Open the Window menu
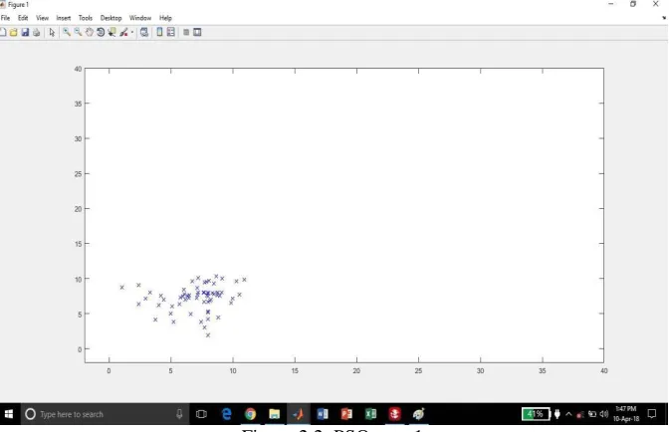The height and width of the screenshot is (432, 669). click(140, 18)
